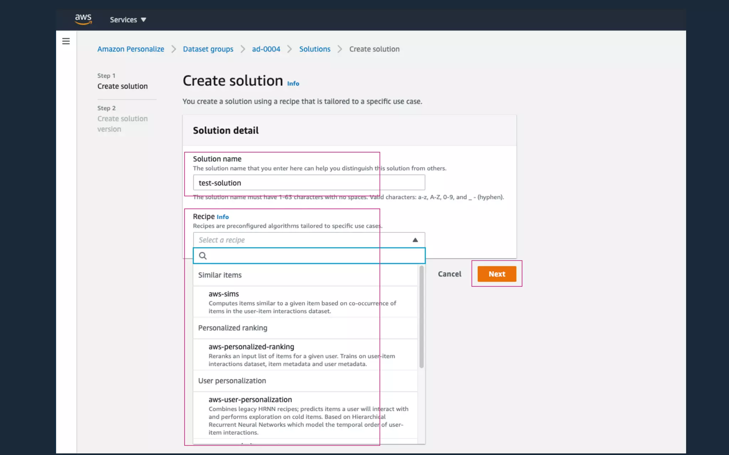Click the Cancel button

449,274
